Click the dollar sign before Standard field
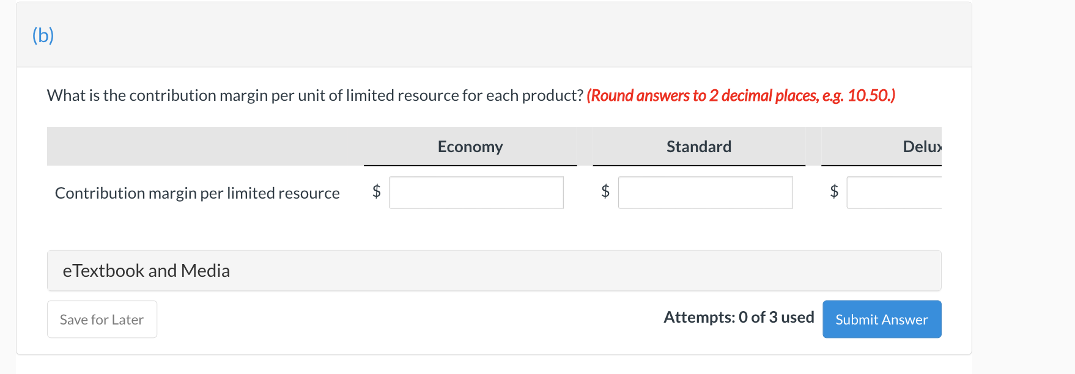The height and width of the screenshot is (374, 1075). pyautogui.click(x=605, y=191)
